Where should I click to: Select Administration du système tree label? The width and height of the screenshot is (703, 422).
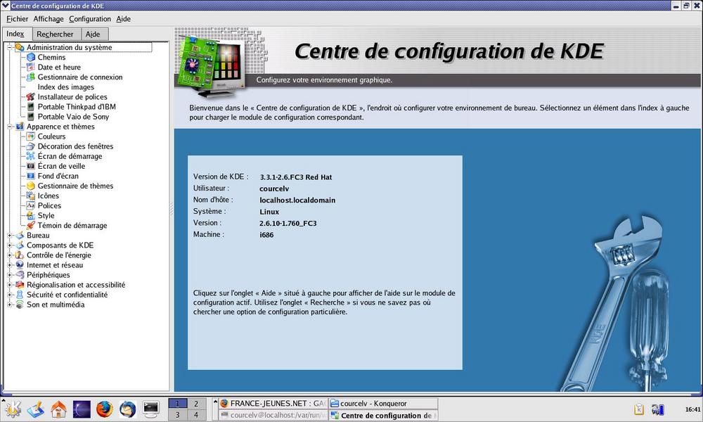pyautogui.click(x=69, y=48)
